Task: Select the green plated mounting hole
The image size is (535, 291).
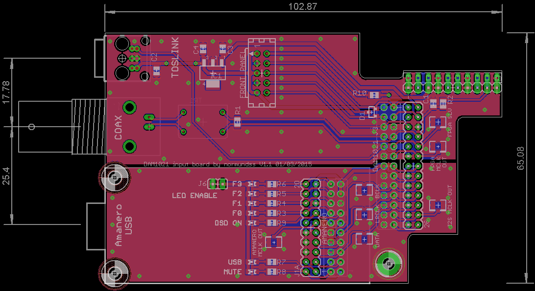Action: 389,264
